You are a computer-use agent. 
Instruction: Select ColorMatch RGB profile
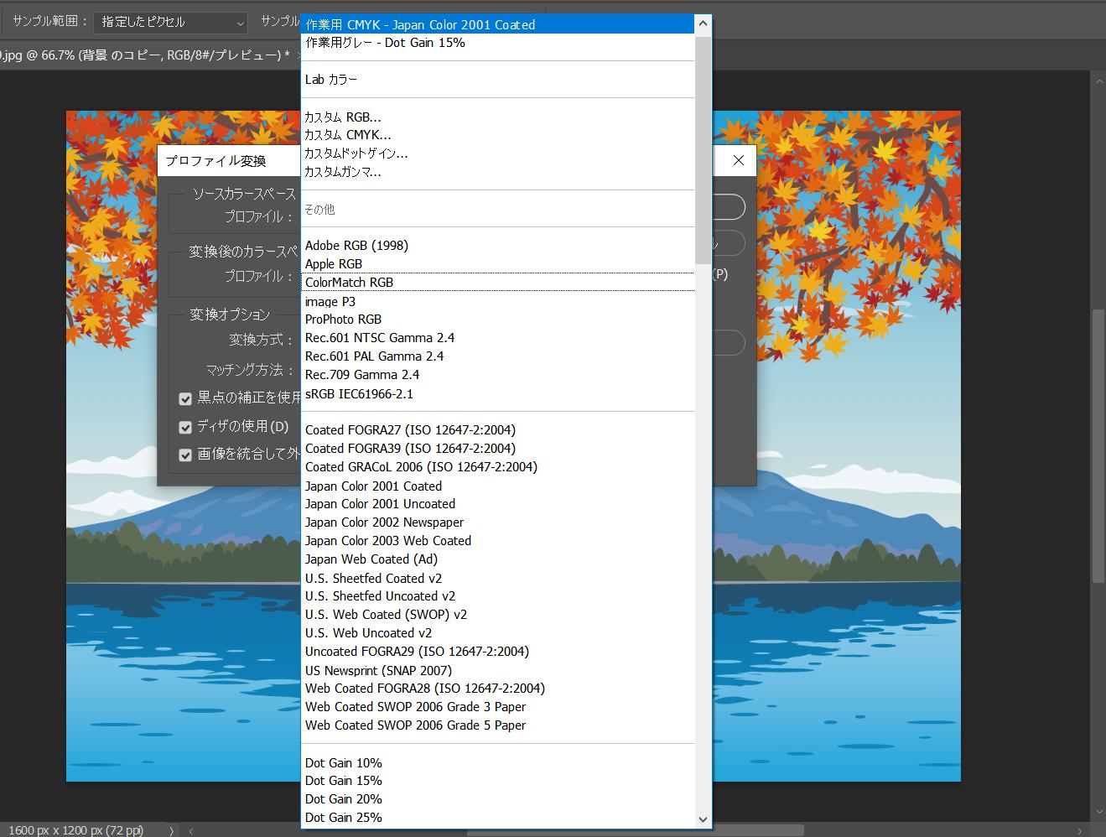pos(349,283)
